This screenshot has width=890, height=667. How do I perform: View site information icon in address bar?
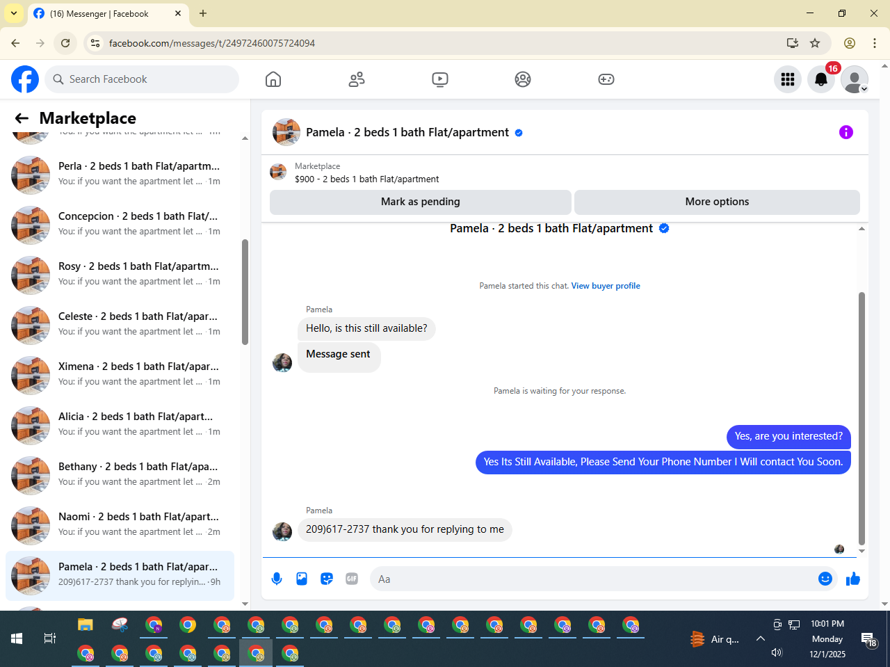95,43
